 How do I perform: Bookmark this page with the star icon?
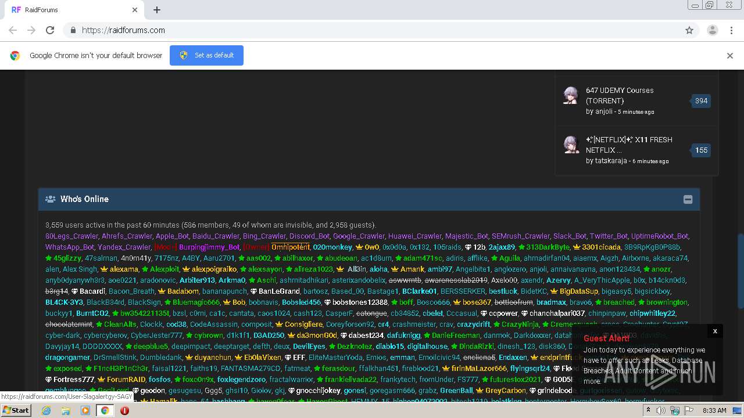[x=689, y=30]
